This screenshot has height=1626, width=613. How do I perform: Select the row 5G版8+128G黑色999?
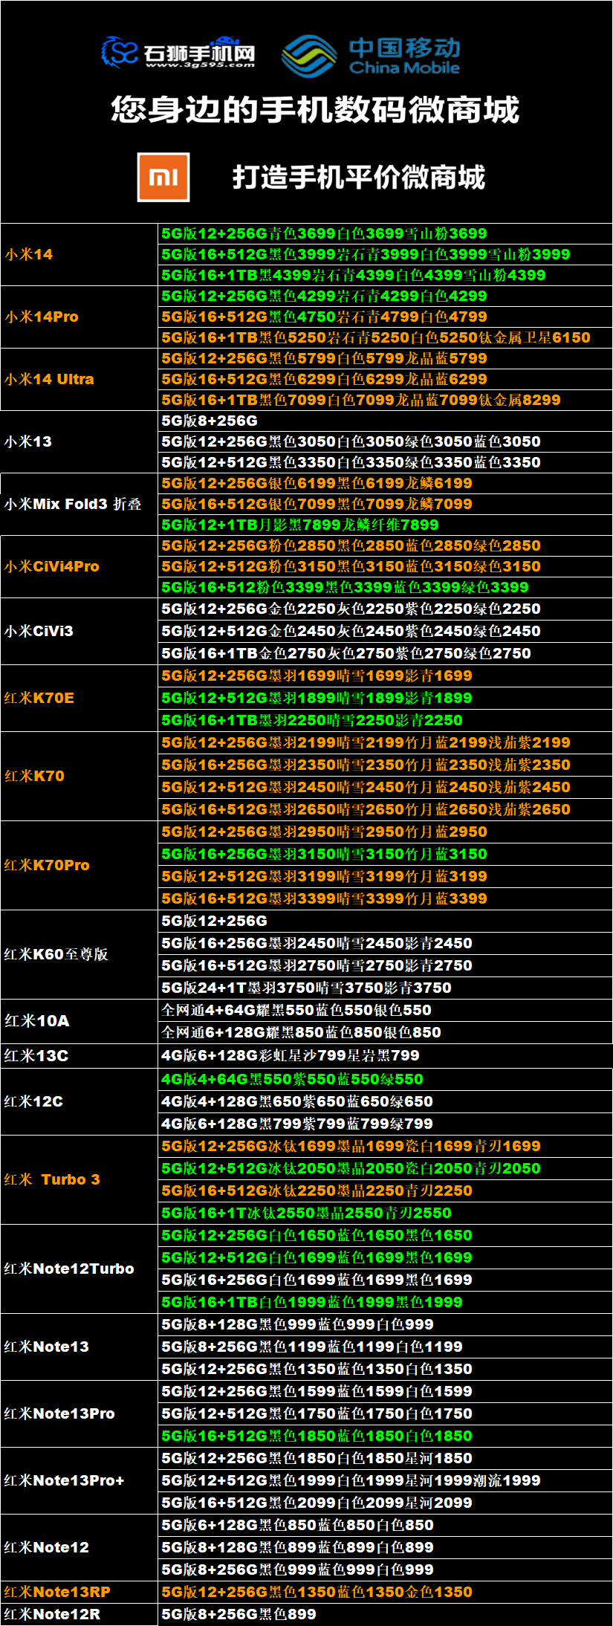tap(386, 1324)
